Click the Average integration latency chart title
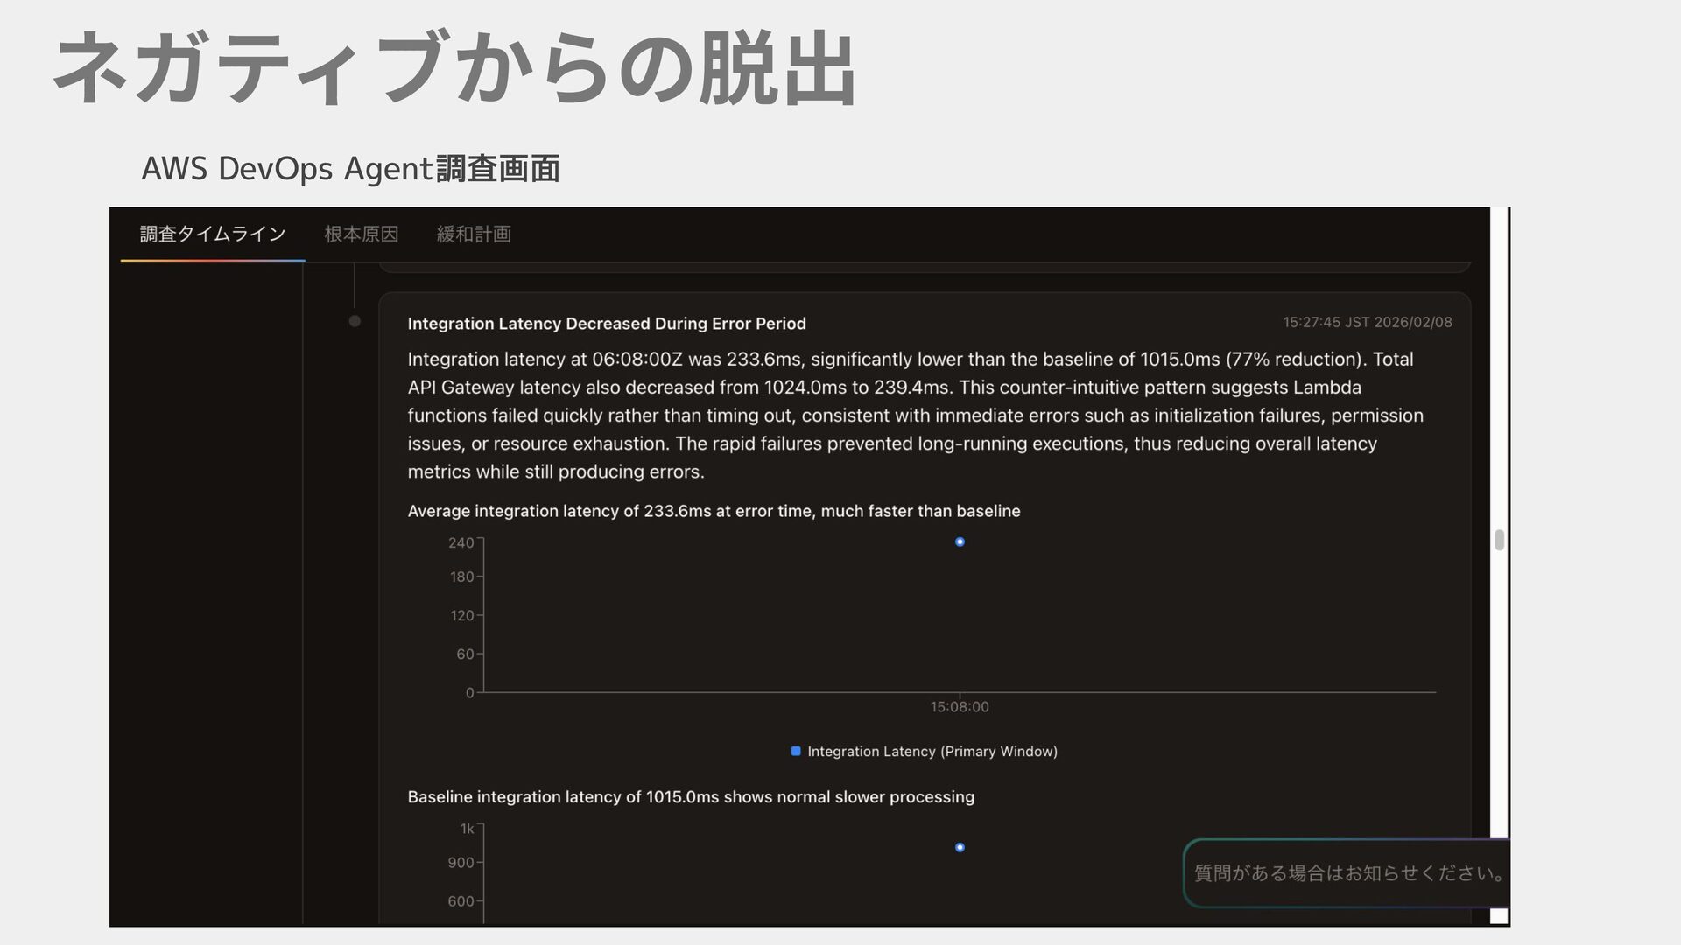The image size is (1681, 945). click(714, 511)
